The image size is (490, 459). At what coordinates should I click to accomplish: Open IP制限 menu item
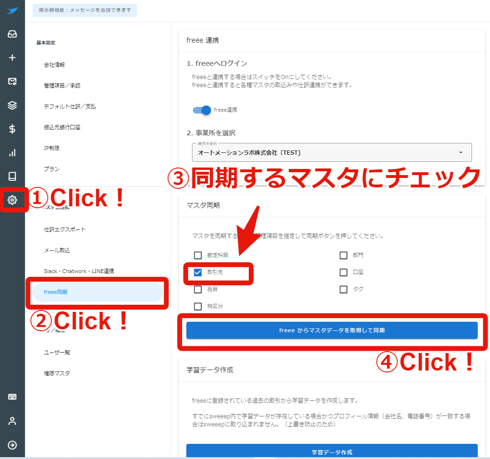52,148
